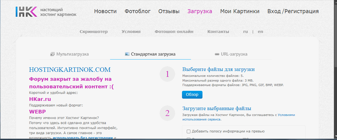Click the Поддерживаемые форматы файлов line
Screen dimensions: 337x140
tap(233, 85)
